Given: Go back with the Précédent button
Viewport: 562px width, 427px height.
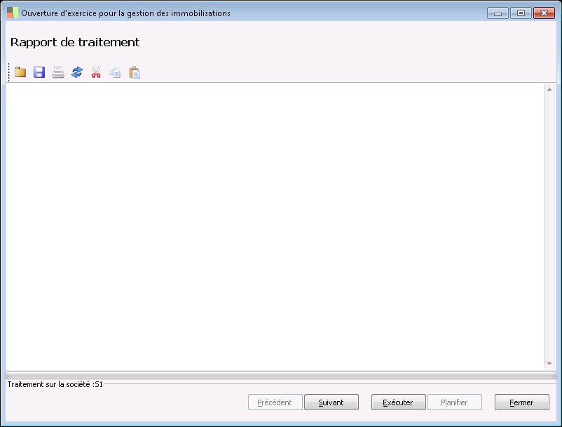Looking at the screenshot, I should pyautogui.click(x=275, y=402).
